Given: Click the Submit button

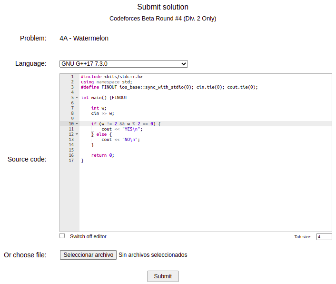Looking at the screenshot, I should click(163, 276).
